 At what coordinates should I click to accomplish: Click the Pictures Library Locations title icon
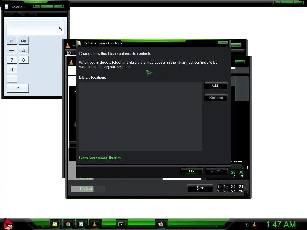click(79, 43)
